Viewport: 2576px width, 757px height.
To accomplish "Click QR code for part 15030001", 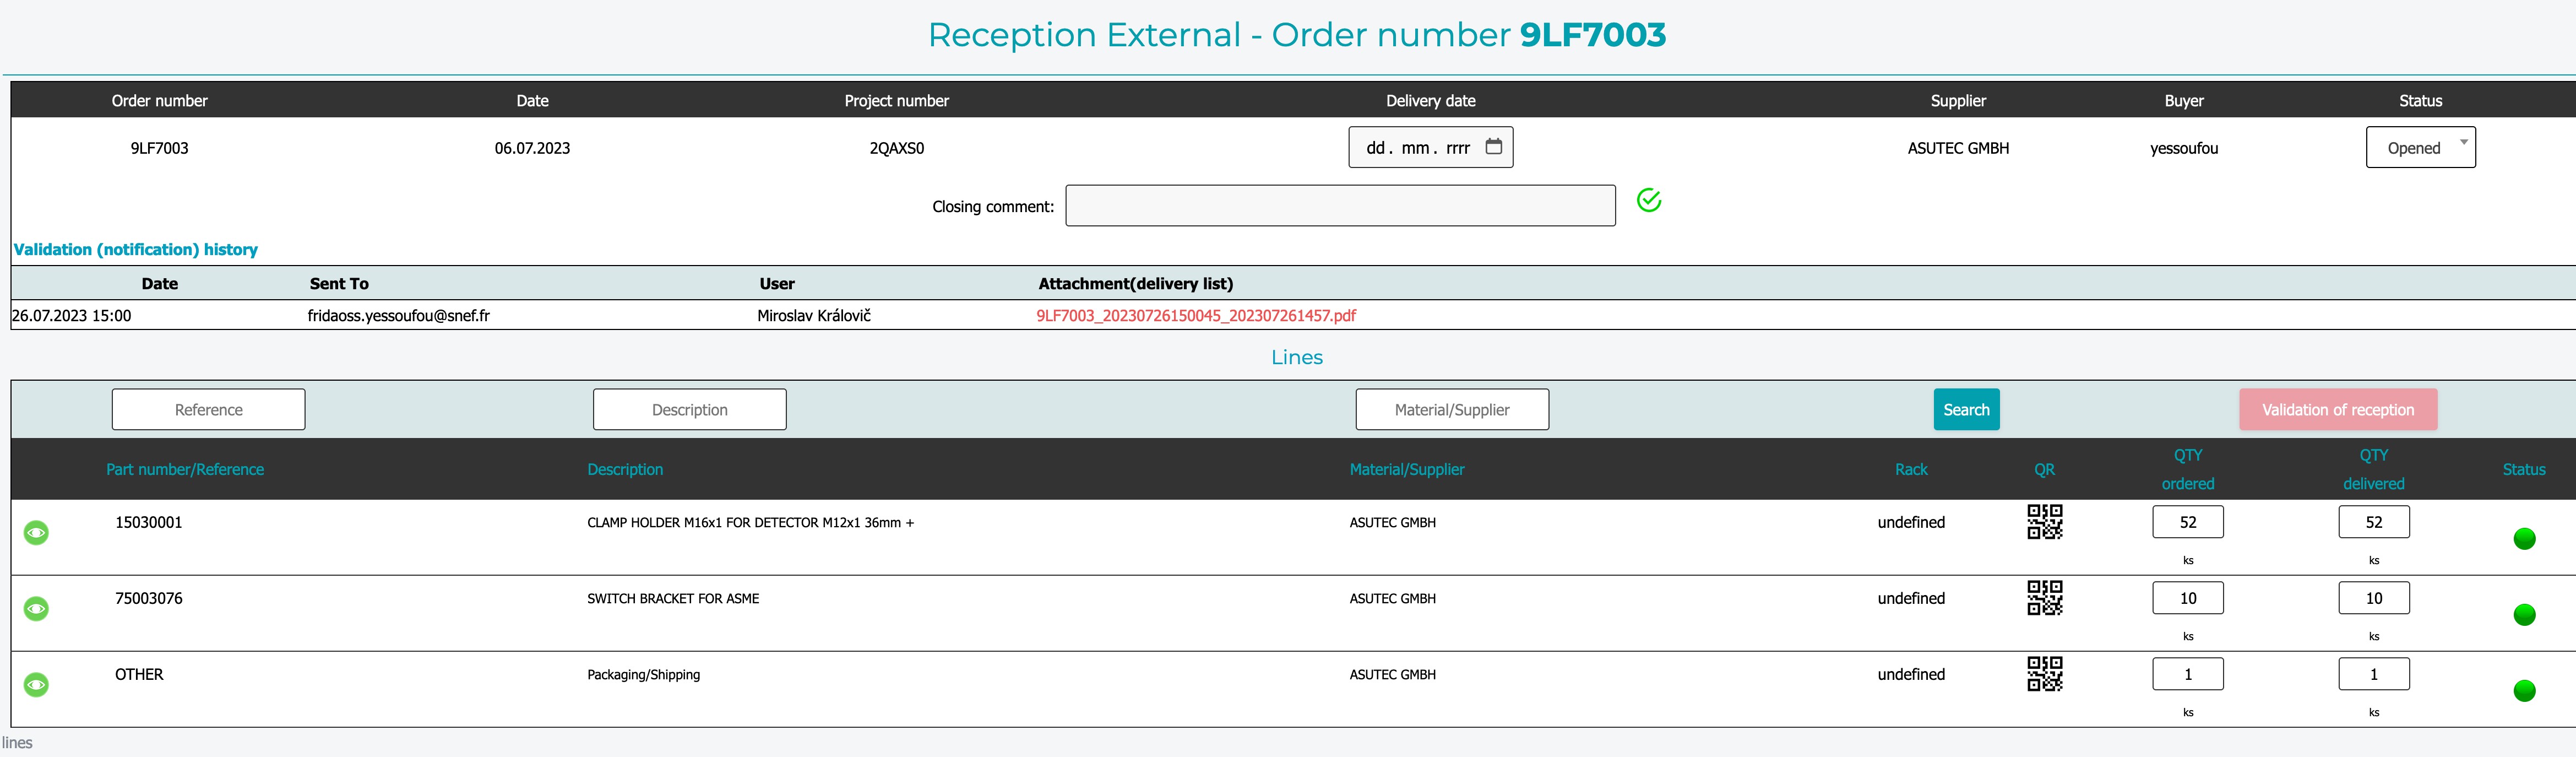I will click(x=2044, y=522).
